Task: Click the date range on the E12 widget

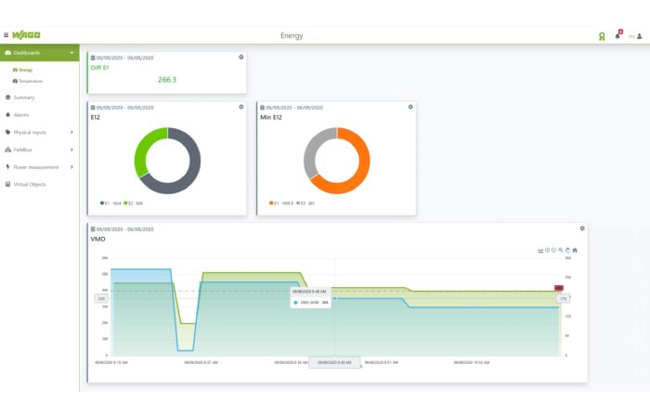Action: (123, 108)
